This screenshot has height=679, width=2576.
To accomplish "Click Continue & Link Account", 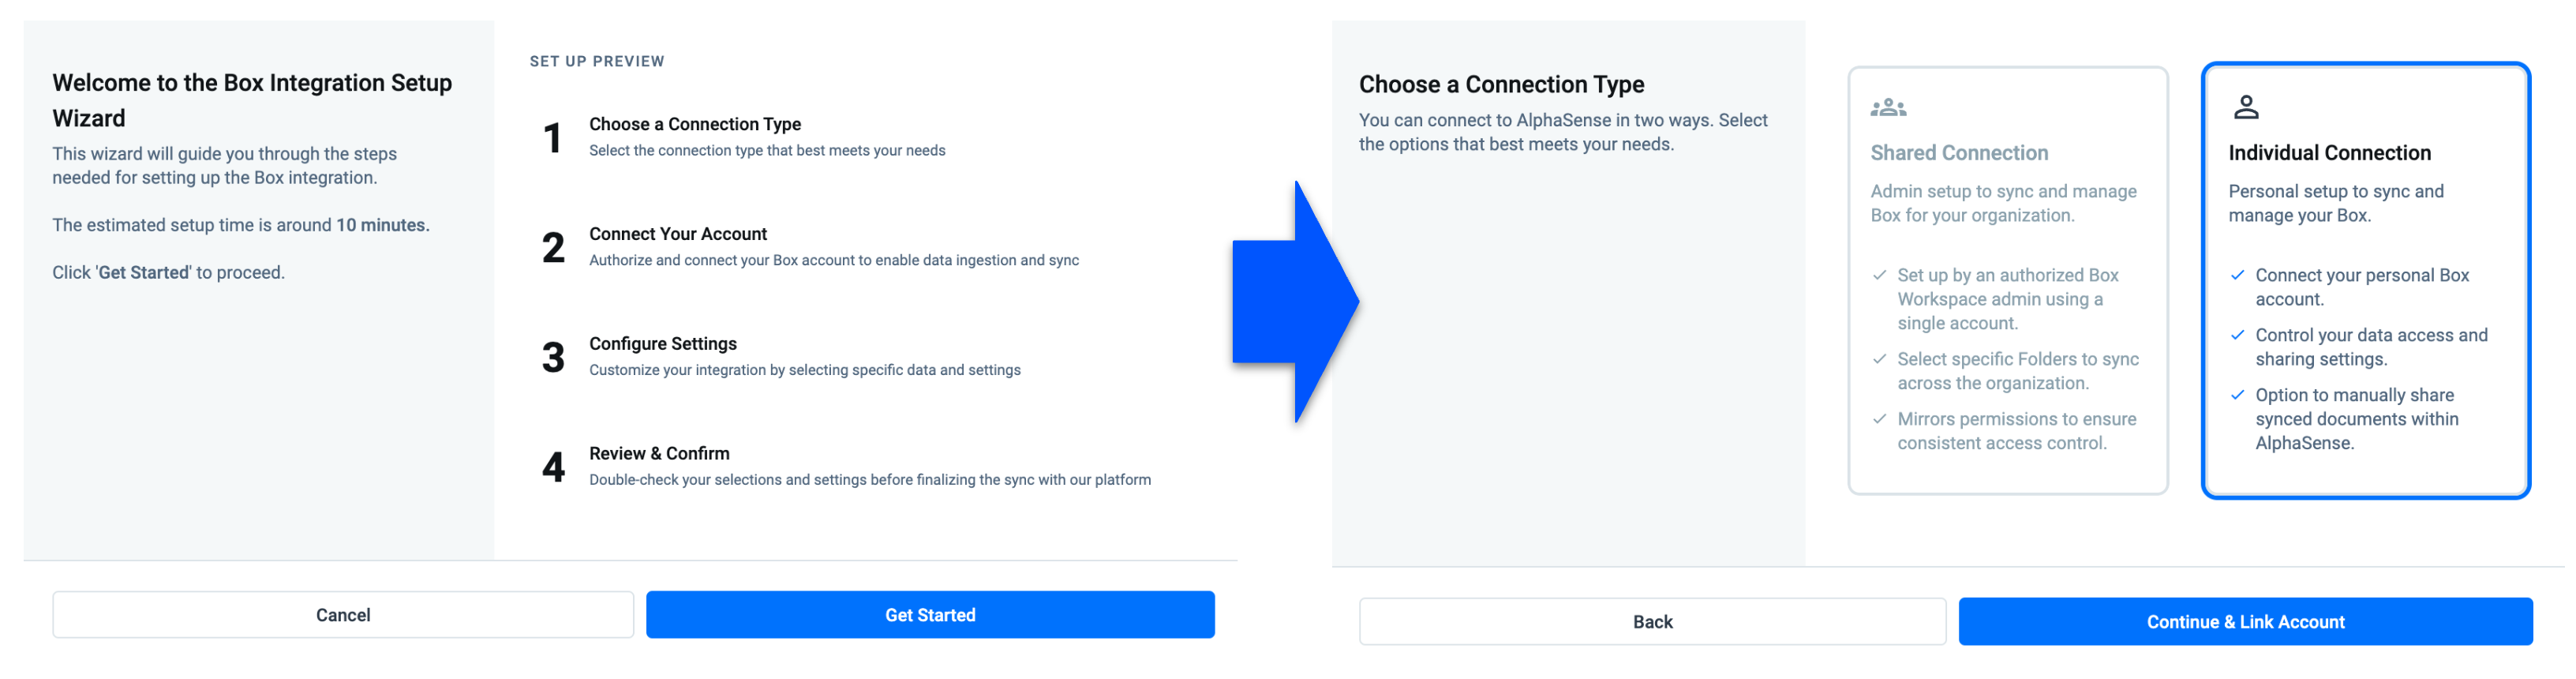I will pos(2245,622).
